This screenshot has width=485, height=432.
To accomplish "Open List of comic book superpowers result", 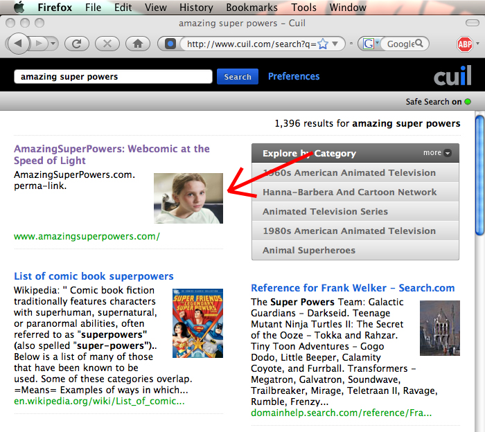I will [94, 276].
